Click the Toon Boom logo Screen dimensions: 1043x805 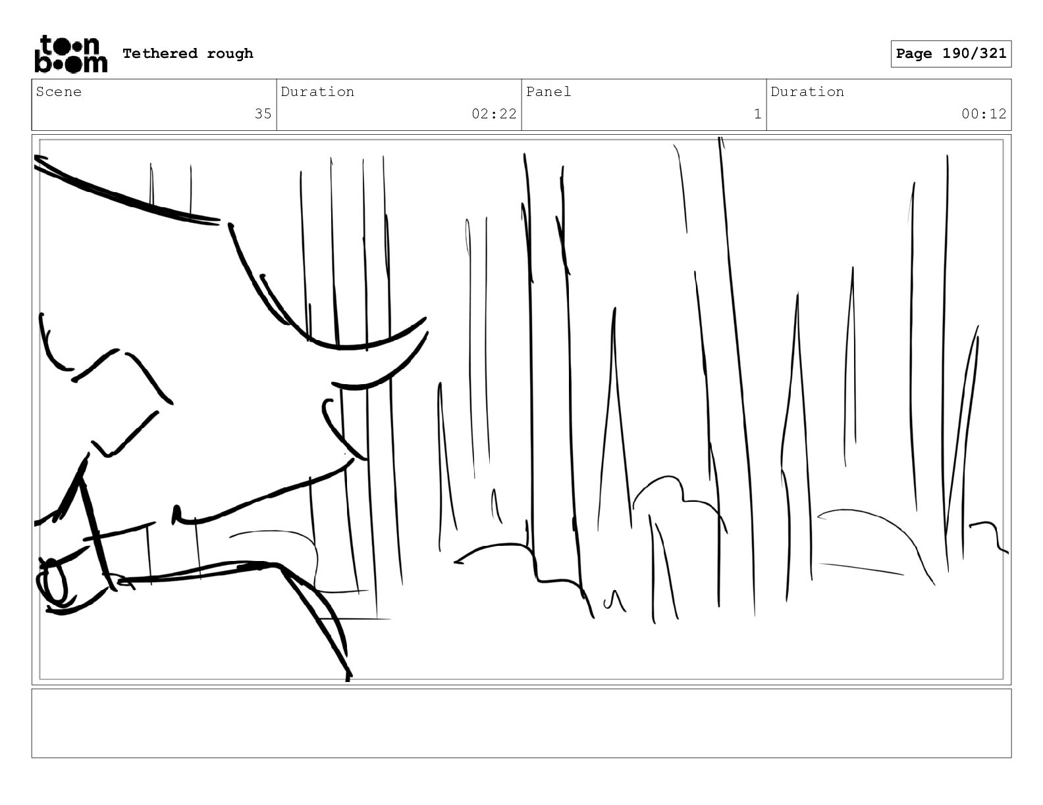click(x=70, y=54)
